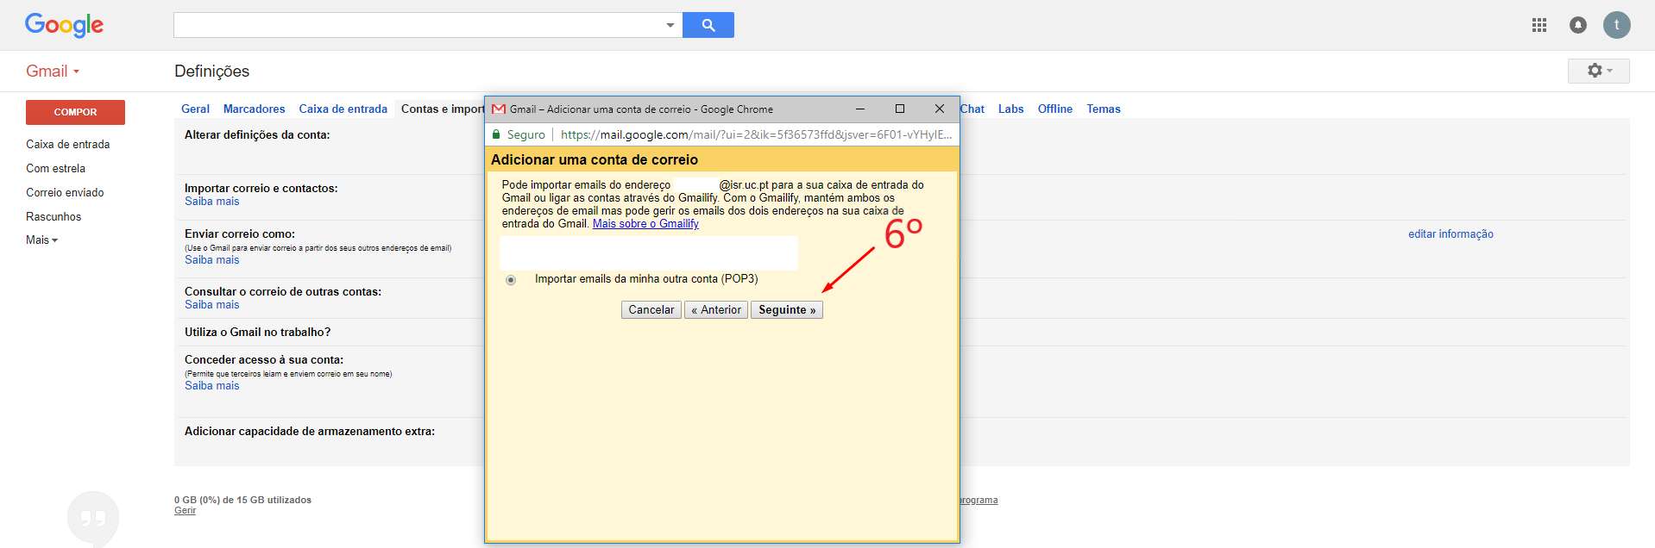Click 'Adicionar capacidade de armazenamento extra:' text
The height and width of the screenshot is (548, 1655).
[310, 432]
